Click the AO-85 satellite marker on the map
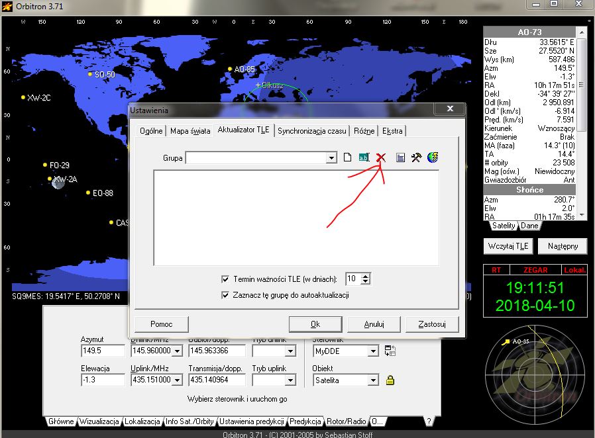 coord(229,69)
